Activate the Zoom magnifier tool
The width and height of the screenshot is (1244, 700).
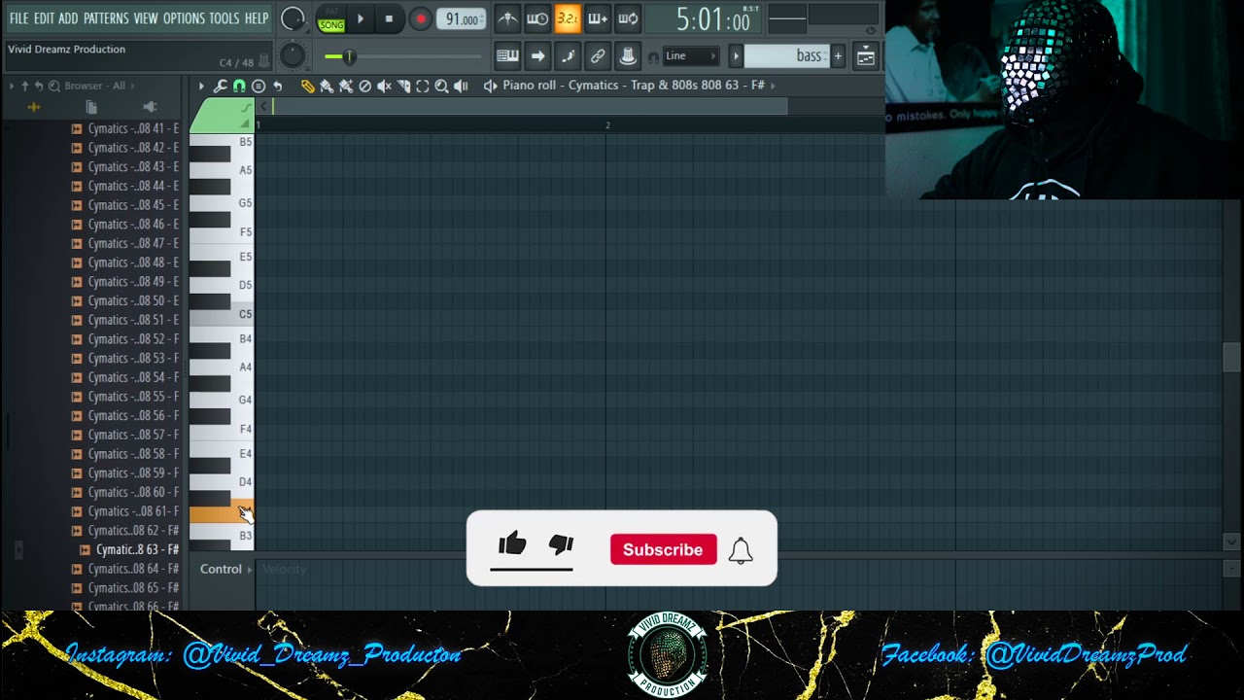click(x=441, y=86)
